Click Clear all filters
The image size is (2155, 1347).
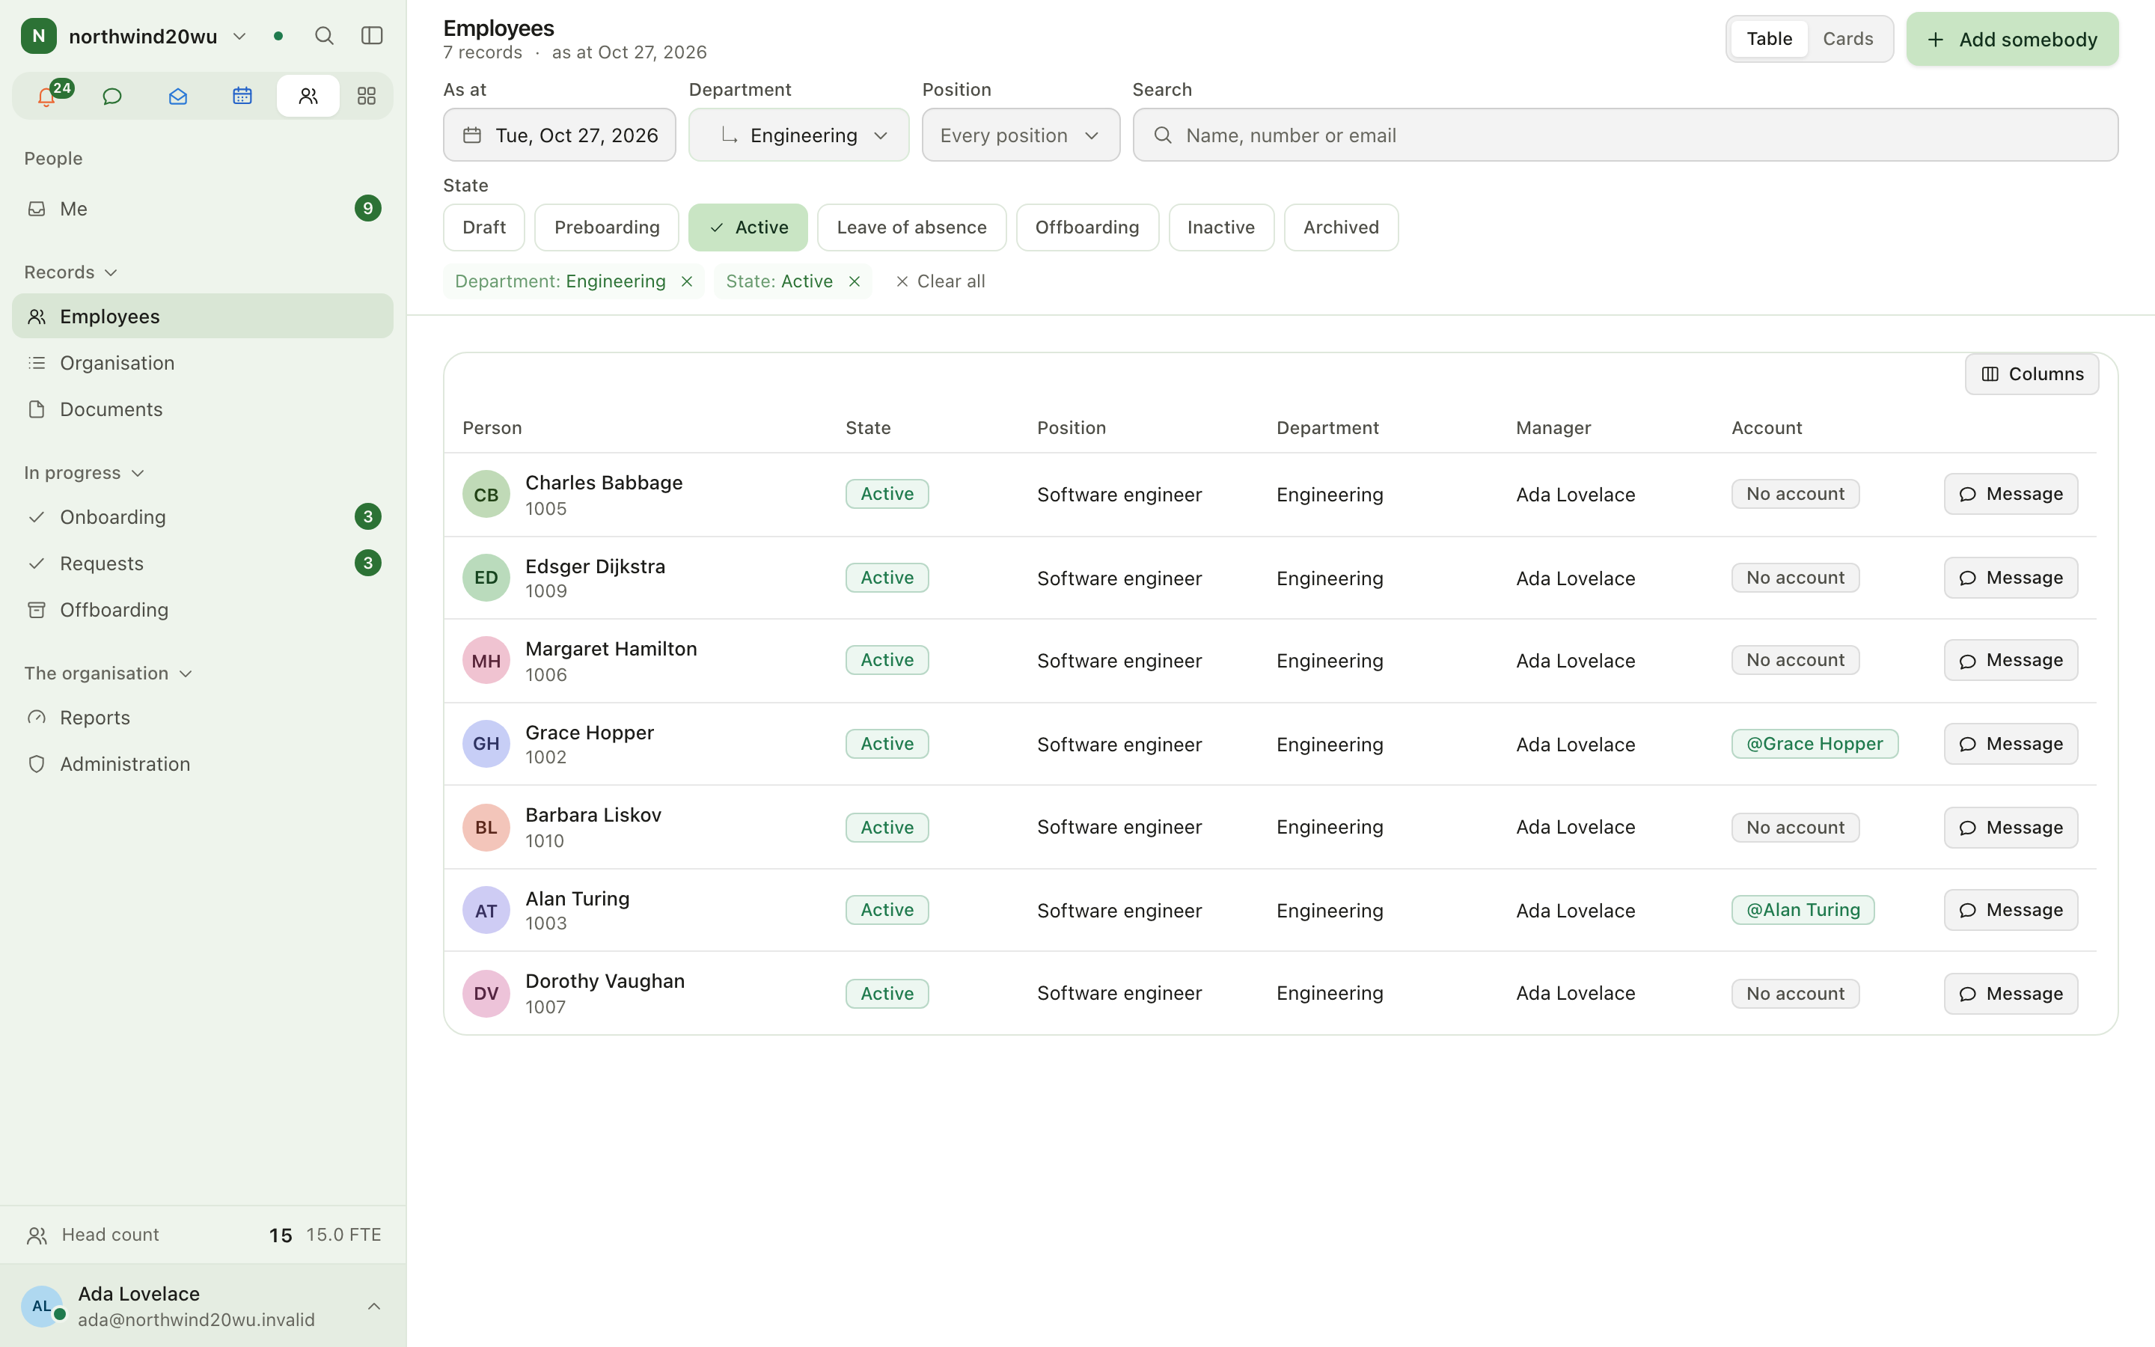(x=941, y=281)
